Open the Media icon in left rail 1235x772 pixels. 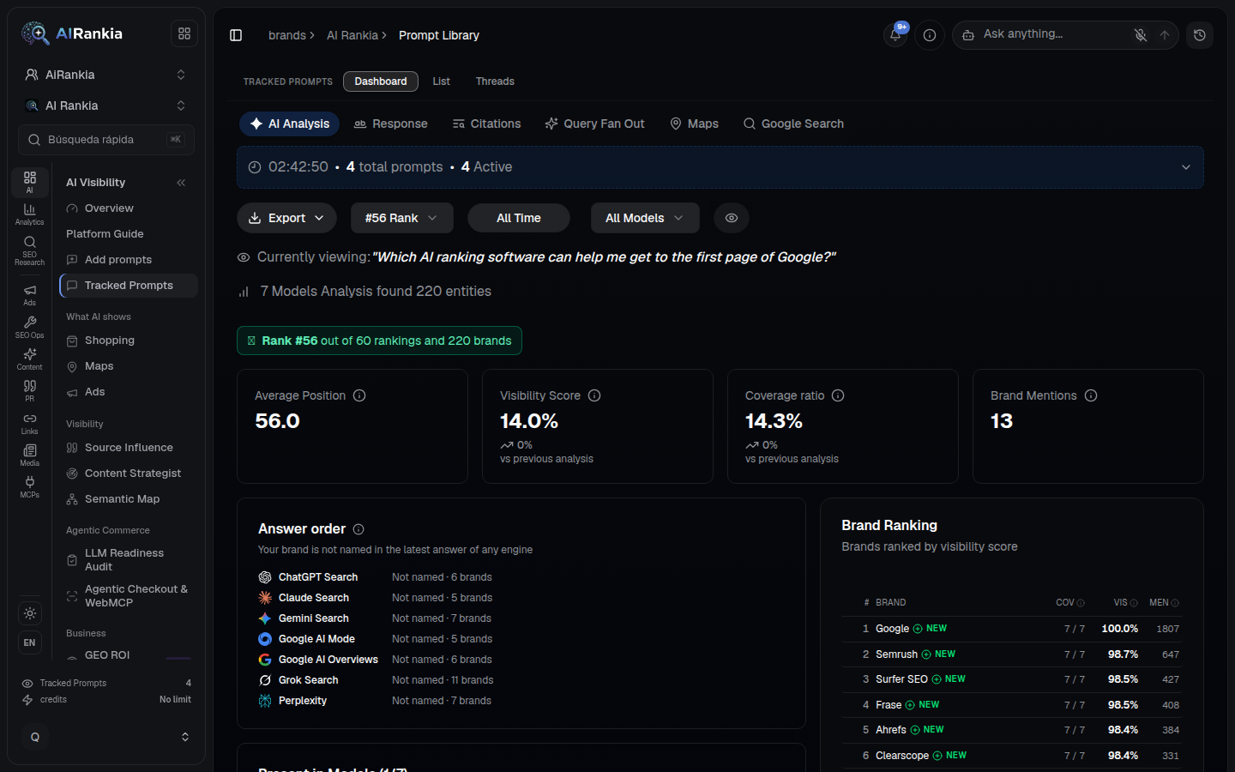coord(29,455)
